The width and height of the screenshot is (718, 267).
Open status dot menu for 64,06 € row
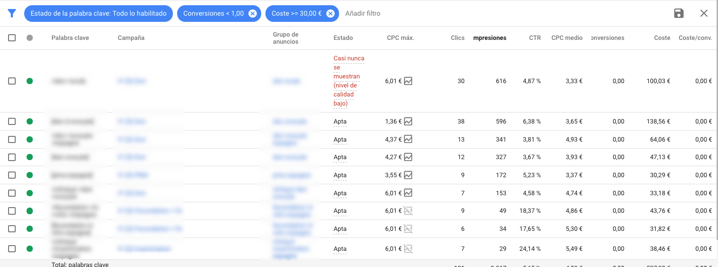(x=29, y=139)
